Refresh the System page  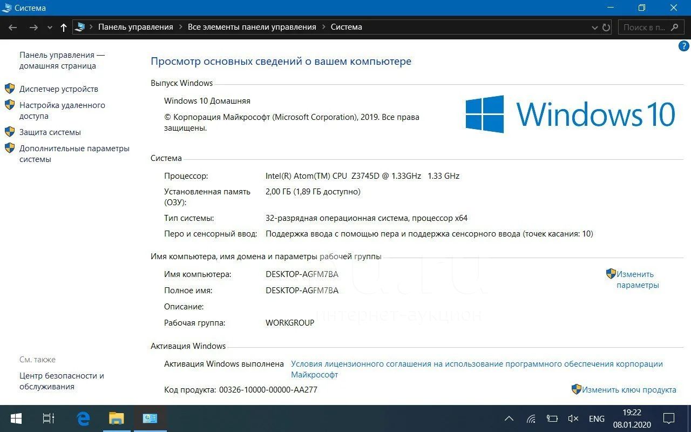click(606, 27)
